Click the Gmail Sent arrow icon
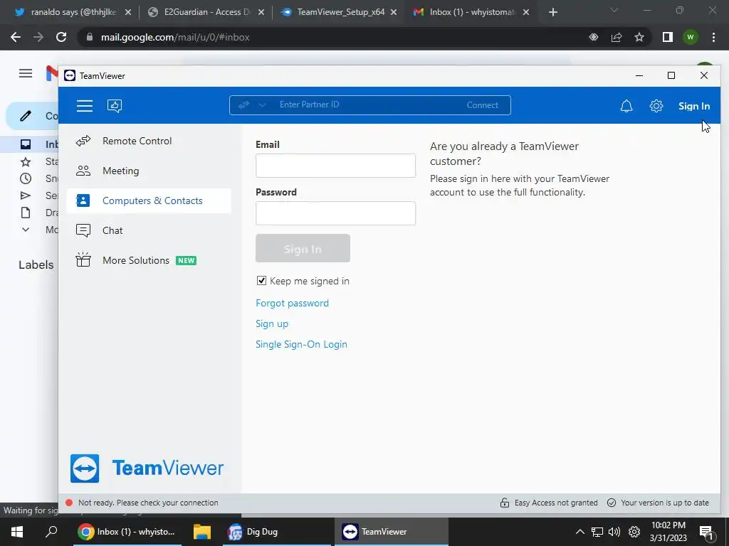This screenshot has height=546, width=729. click(26, 196)
